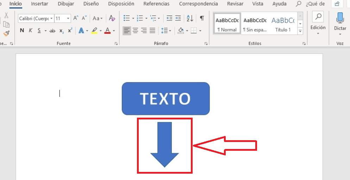Apply paragraph shading paint bucket
This screenshot has height=180, width=350.
click(181, 31)
